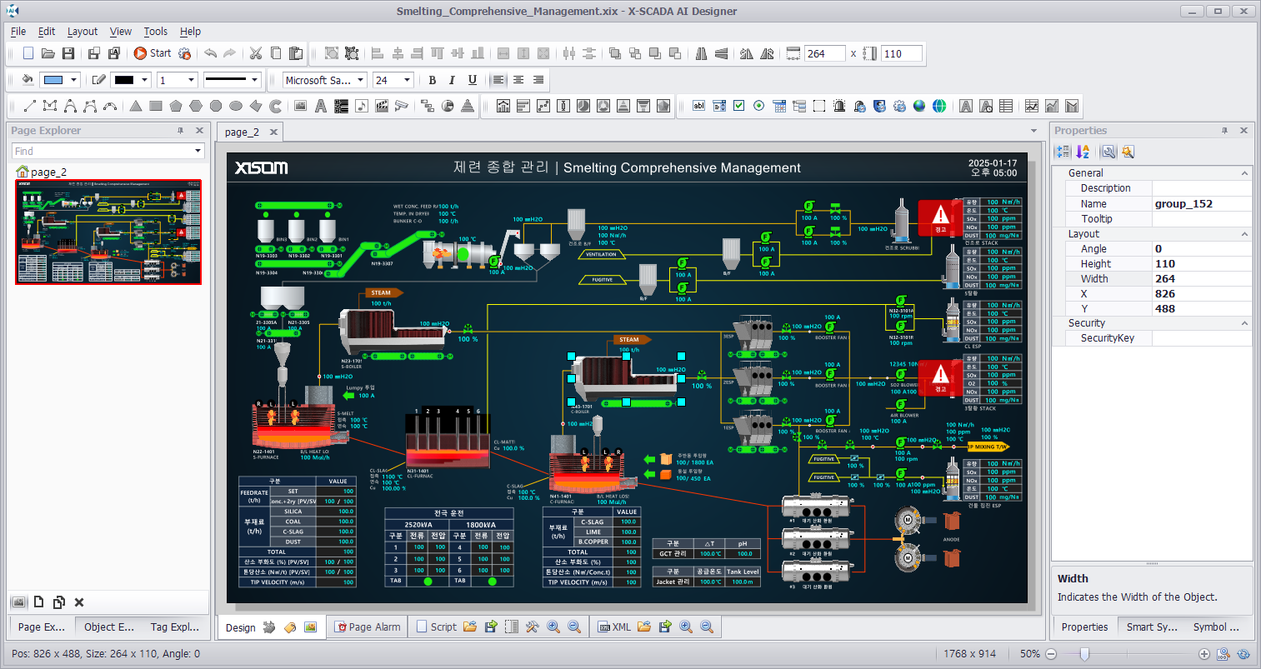Open the line style dropdown
The width and height of the screenshot is (1261, 669).
pos(254,80)
